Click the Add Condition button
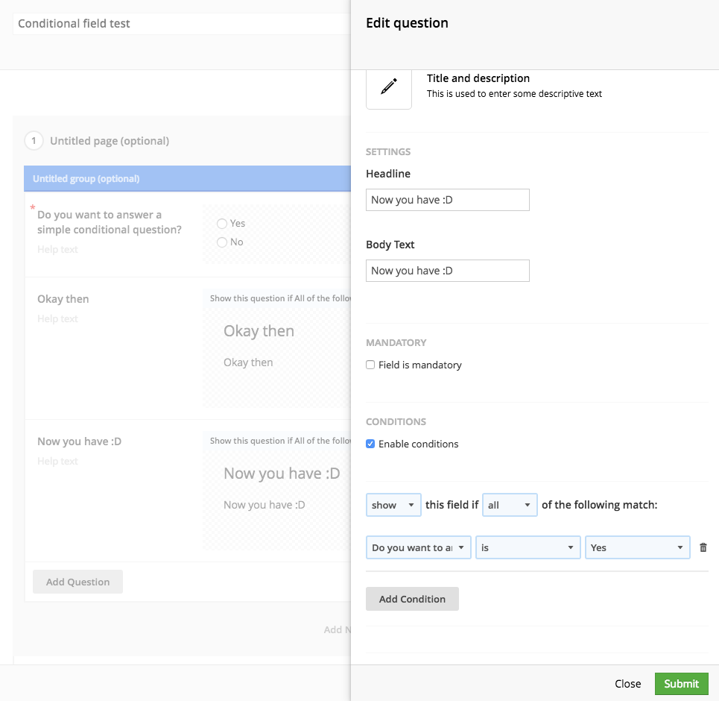Screen dimensions: 719x701 pyautogui.click(x=412, y=599)
